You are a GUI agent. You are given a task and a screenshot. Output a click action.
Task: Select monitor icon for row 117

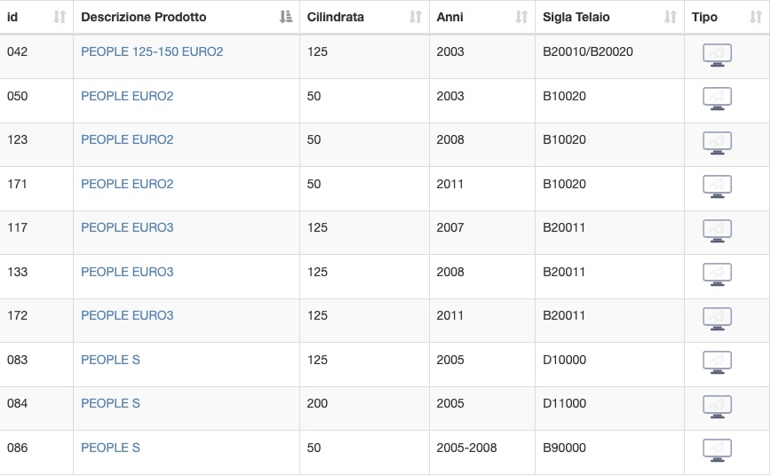click(x=717, y=231)
